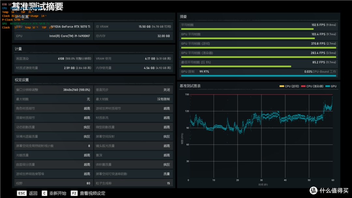Click the 基准测试图表 section heading

190,86
